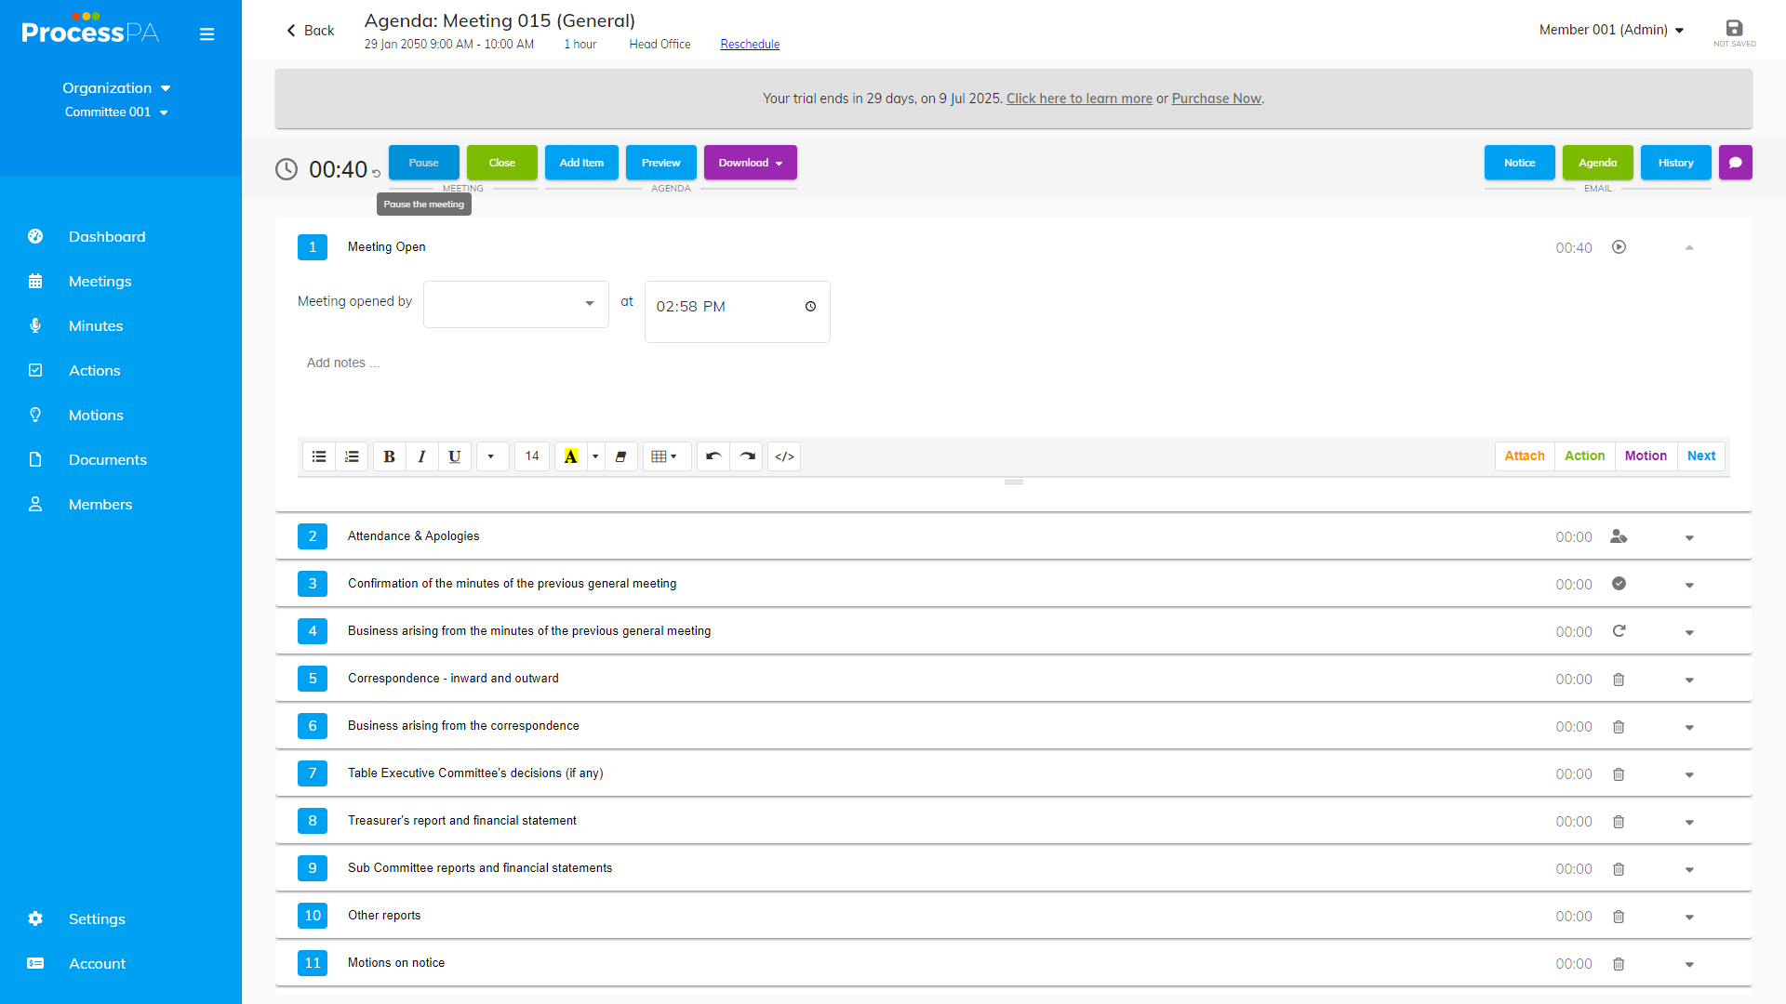Go to Motions in the sidebar
The image size is (1786, 1004).
click(96, 416)
